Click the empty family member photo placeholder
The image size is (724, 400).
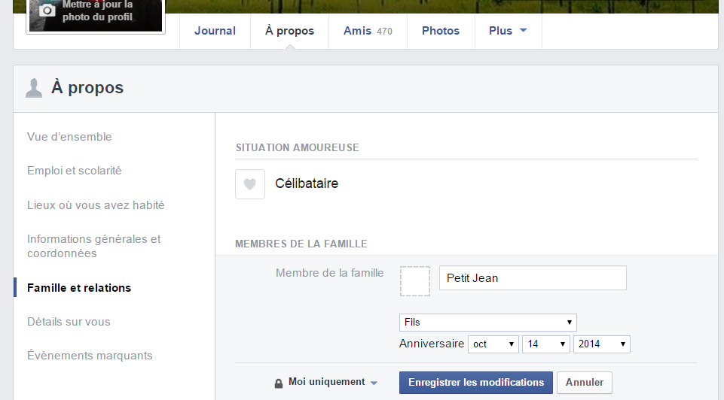point(414,280)
